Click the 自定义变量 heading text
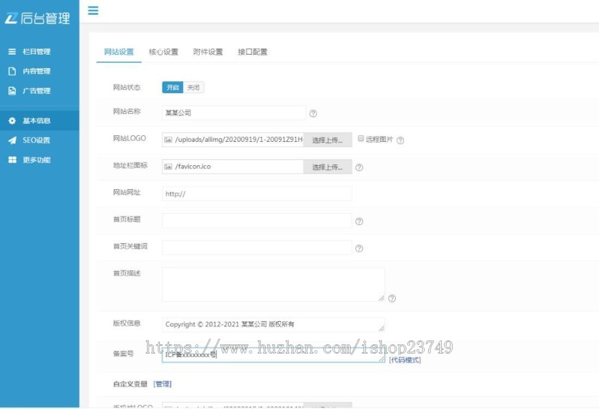This screenshot has height=409, width=599. pyautogui.click(x=130, y=384)
